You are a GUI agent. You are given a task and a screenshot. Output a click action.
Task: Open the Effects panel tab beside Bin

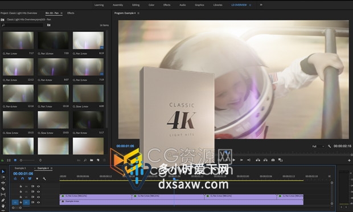point(71,13)
